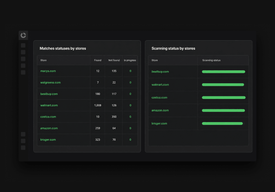Click 'Matches statuses by stores' panel title
Screen dimensions: 275x192
63,48
